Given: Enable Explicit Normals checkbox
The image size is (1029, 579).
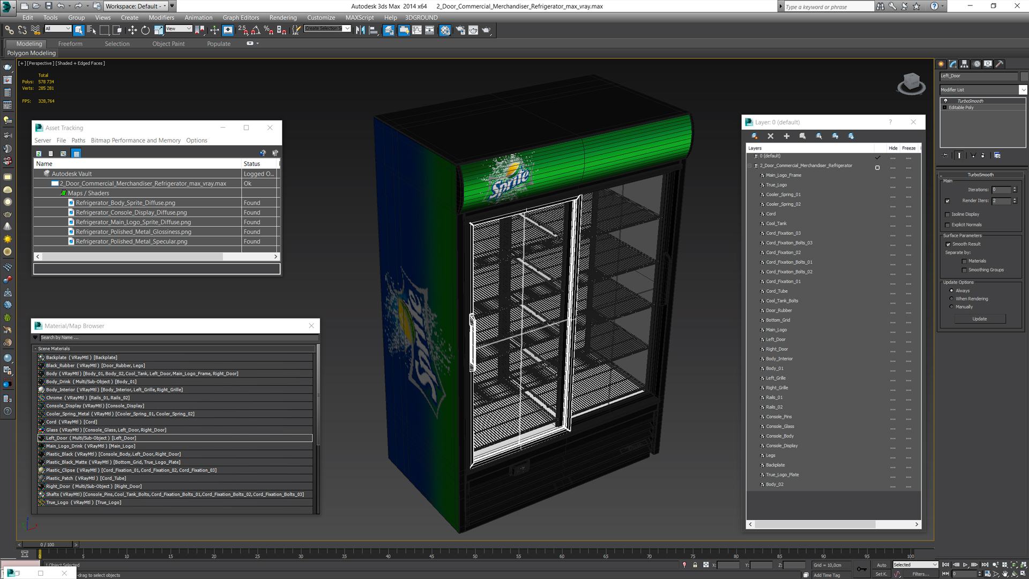Looking at the screenshot, I should (x=948, y=225).
